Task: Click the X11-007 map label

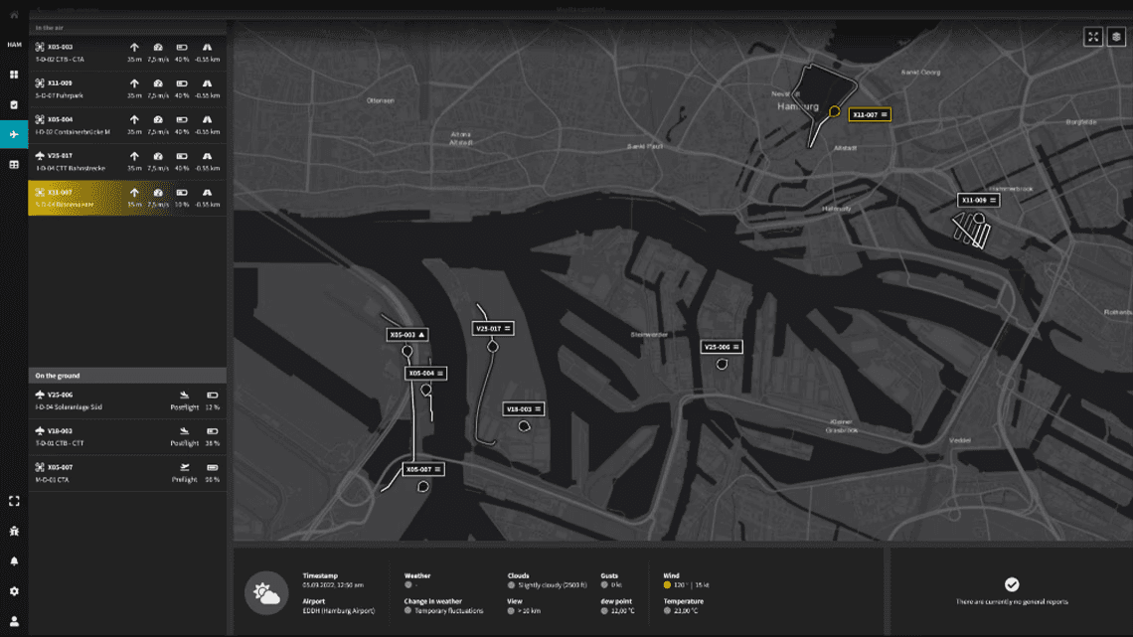Action: click(x=870, y=115)
